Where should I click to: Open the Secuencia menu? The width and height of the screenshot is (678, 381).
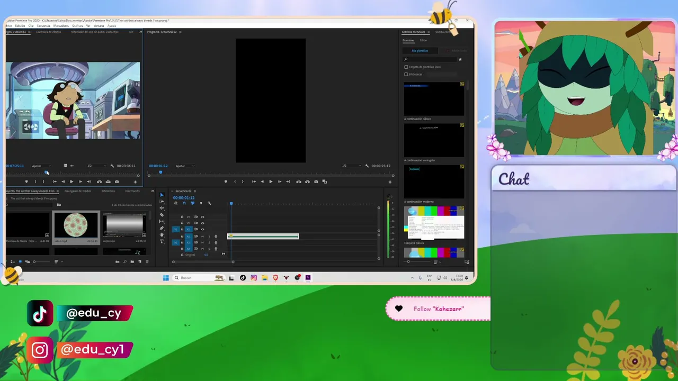[x=43, y=25]
